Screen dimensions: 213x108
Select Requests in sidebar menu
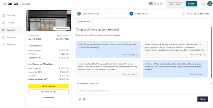coord(11,30)
